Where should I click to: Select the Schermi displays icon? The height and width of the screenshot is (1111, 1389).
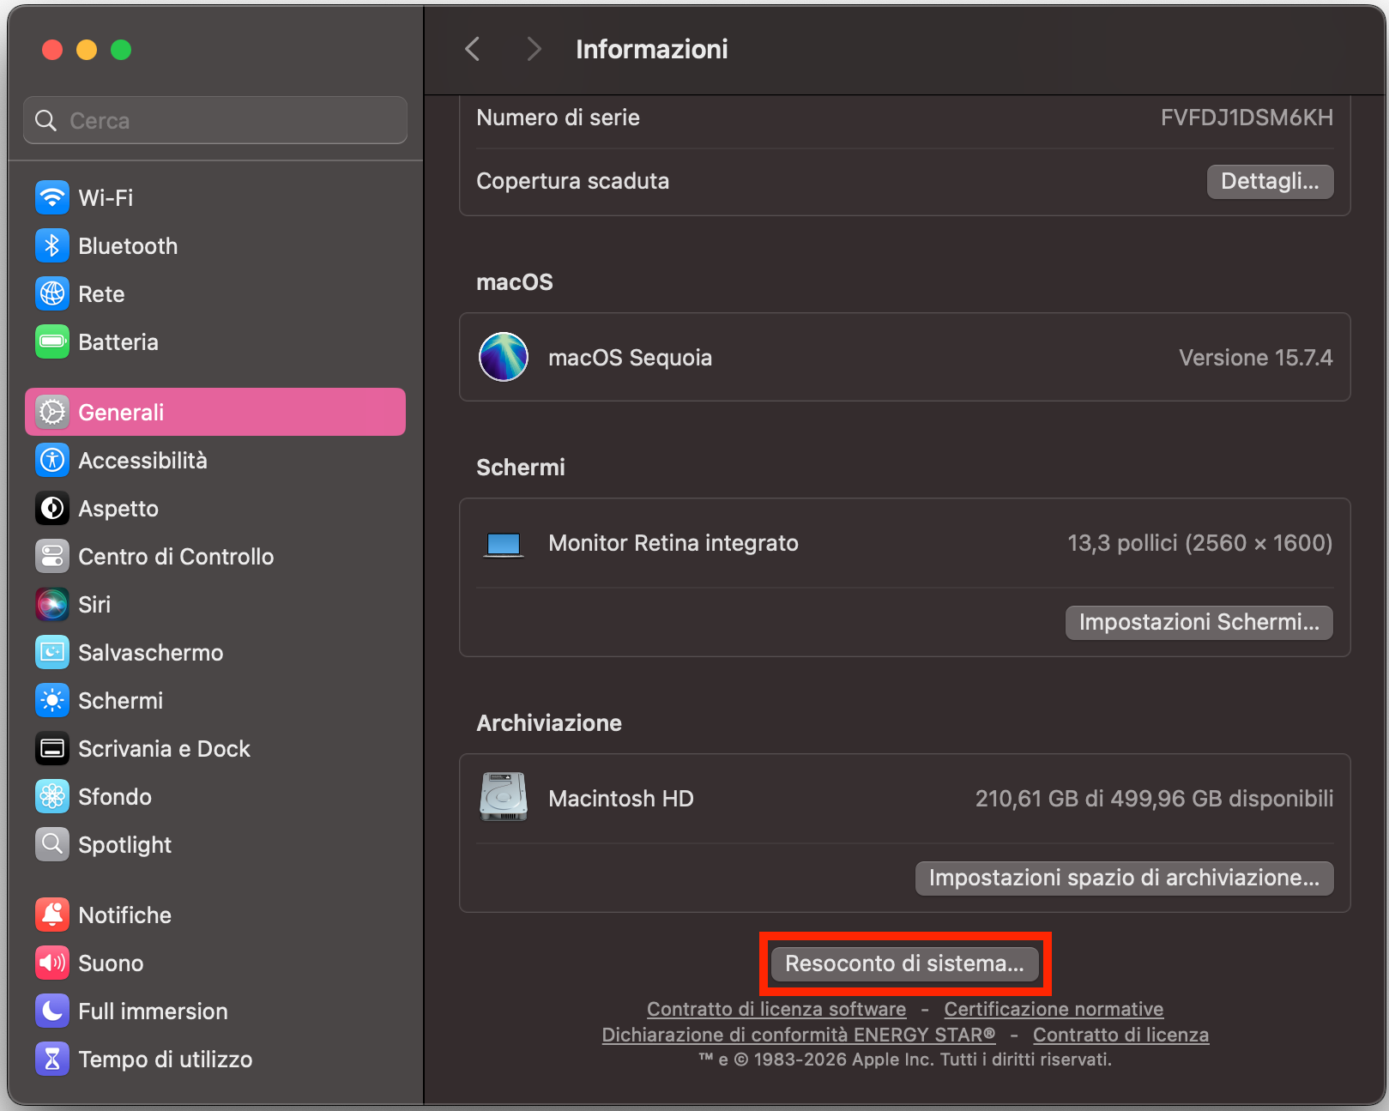52,700
